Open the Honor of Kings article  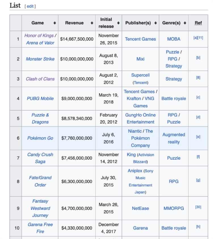[x=39, y=36]
